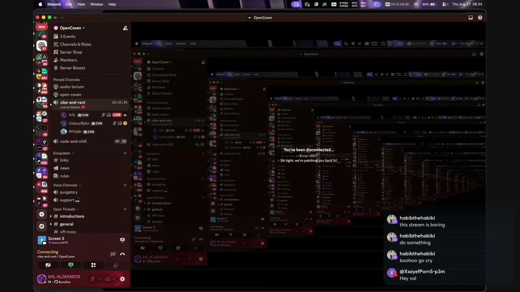Add a server with the plus button
This screenshot has height=292, width=520.
click(41, 214)
